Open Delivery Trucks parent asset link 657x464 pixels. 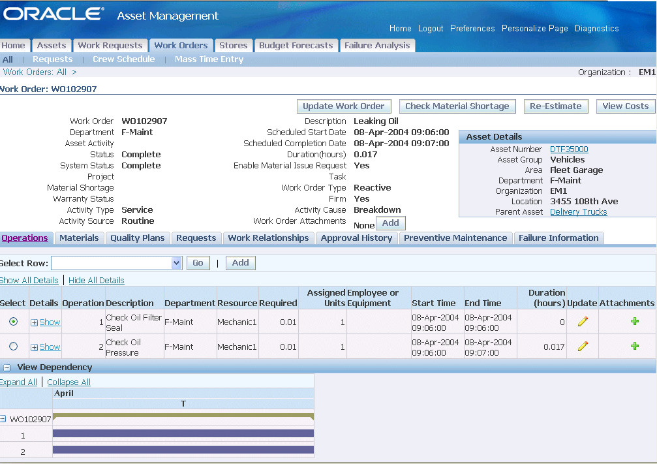(x=578, y=212)
